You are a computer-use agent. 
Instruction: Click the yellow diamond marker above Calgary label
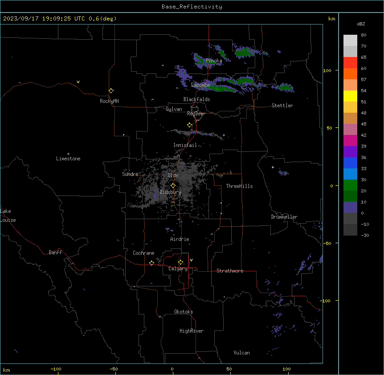pos(180,262)
